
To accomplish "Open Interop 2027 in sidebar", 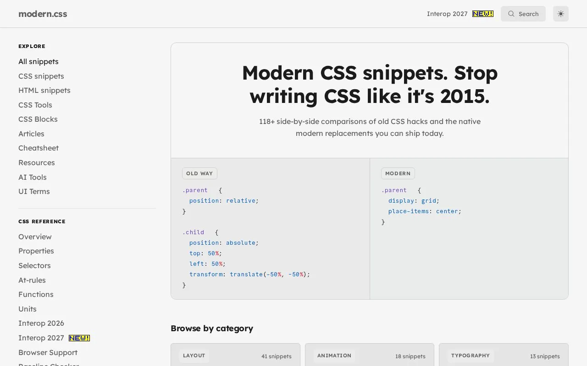I will (41, 338).
